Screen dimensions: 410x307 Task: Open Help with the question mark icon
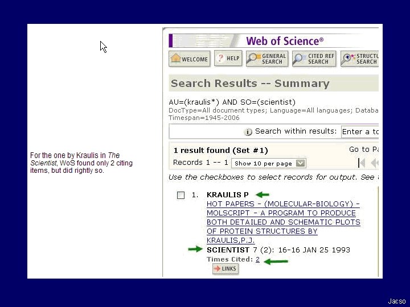pyautogui.click(x=221, y=58)
